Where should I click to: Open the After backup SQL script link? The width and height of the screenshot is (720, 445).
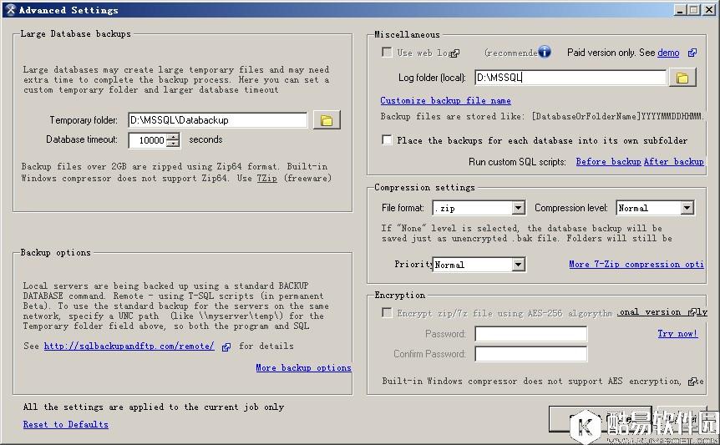click(x=674, y=162)
